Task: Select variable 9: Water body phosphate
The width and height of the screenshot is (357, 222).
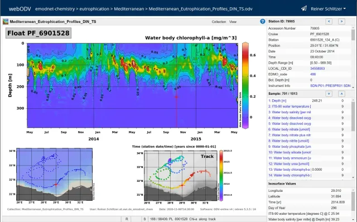Action: (x=290, y=147)
